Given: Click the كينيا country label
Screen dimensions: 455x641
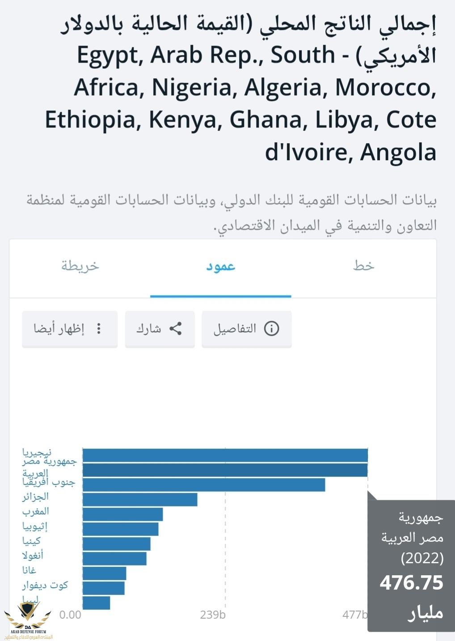Looking at the screenshot, I should coord(32,541).
